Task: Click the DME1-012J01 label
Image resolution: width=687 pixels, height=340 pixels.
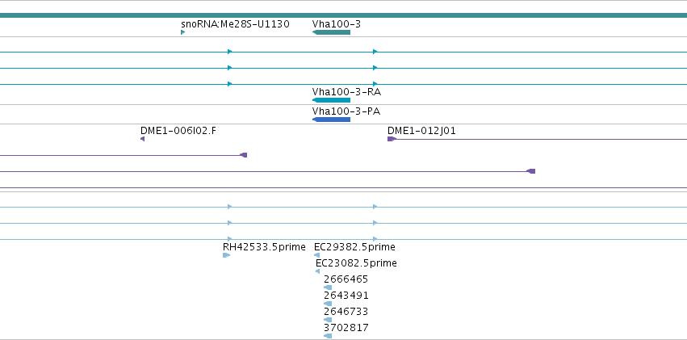Action: 421,131
